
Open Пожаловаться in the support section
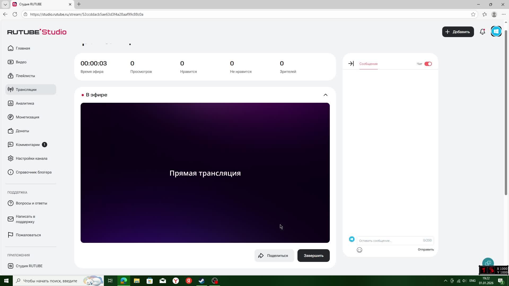pos(28,235)
